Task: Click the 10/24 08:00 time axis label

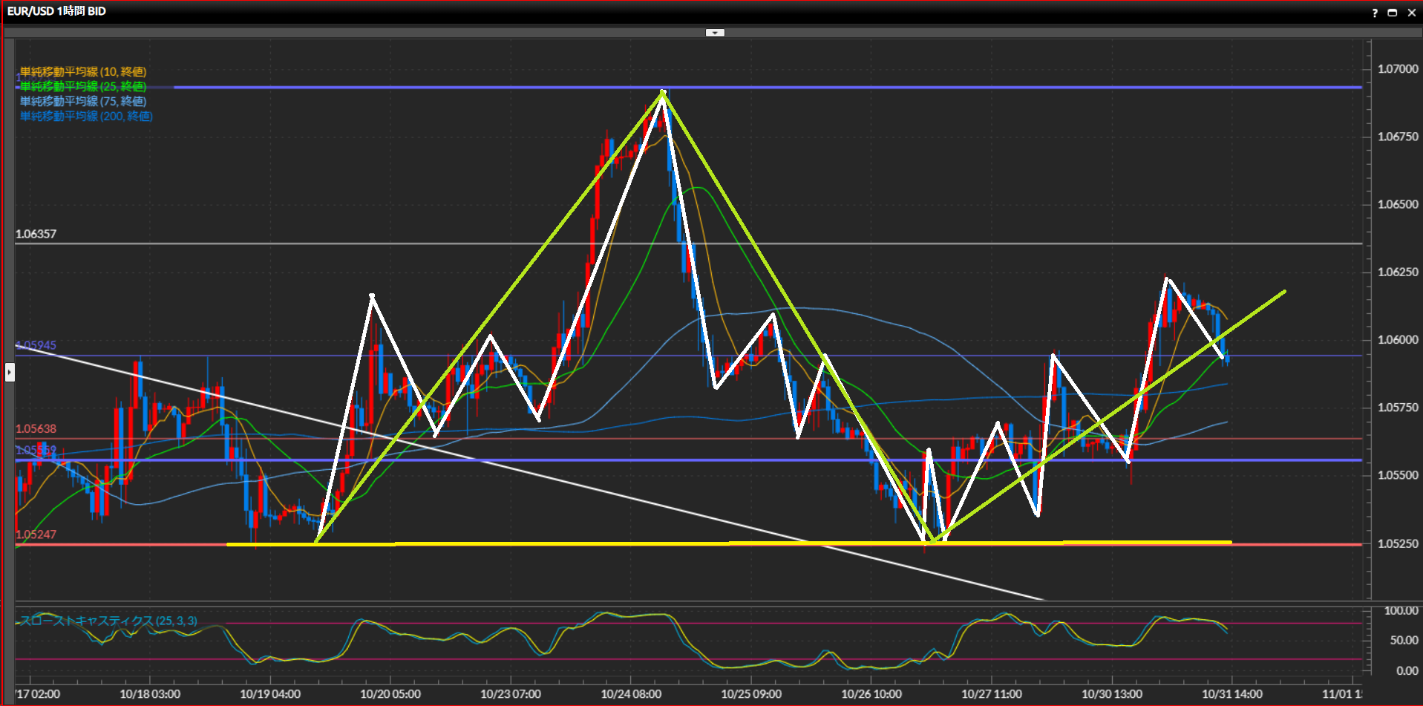Action: (x=630, y=694)
